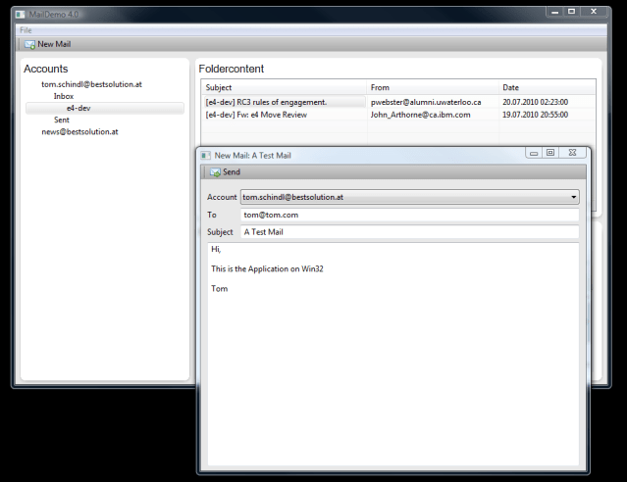Viewport: 627px width, 482px height.
Task: Open the File menu
Action: click(26, 30)
